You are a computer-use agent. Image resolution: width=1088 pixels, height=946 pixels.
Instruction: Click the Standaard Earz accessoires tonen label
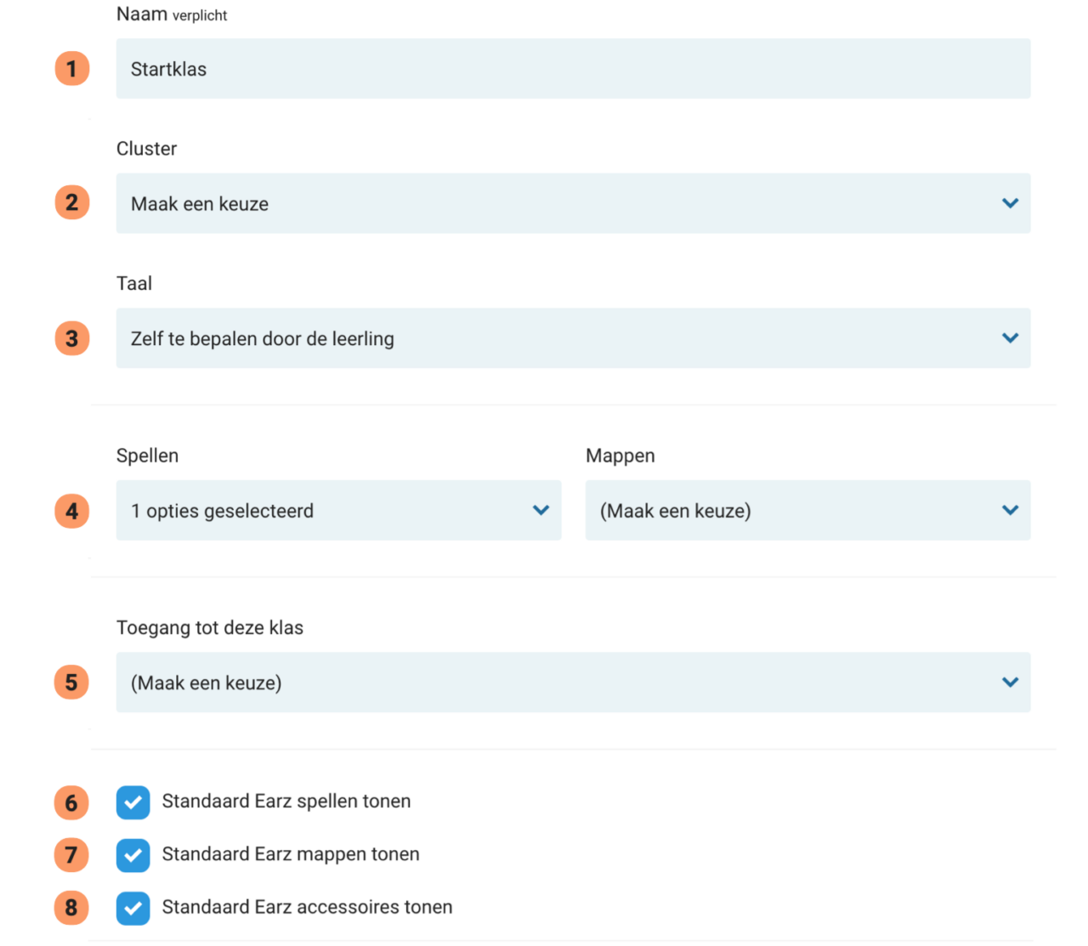[307, 907]
